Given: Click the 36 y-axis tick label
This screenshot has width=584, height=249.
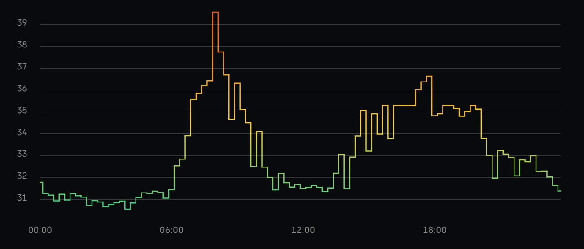Looking at the screenshot, I should click(x=22, y=89).
